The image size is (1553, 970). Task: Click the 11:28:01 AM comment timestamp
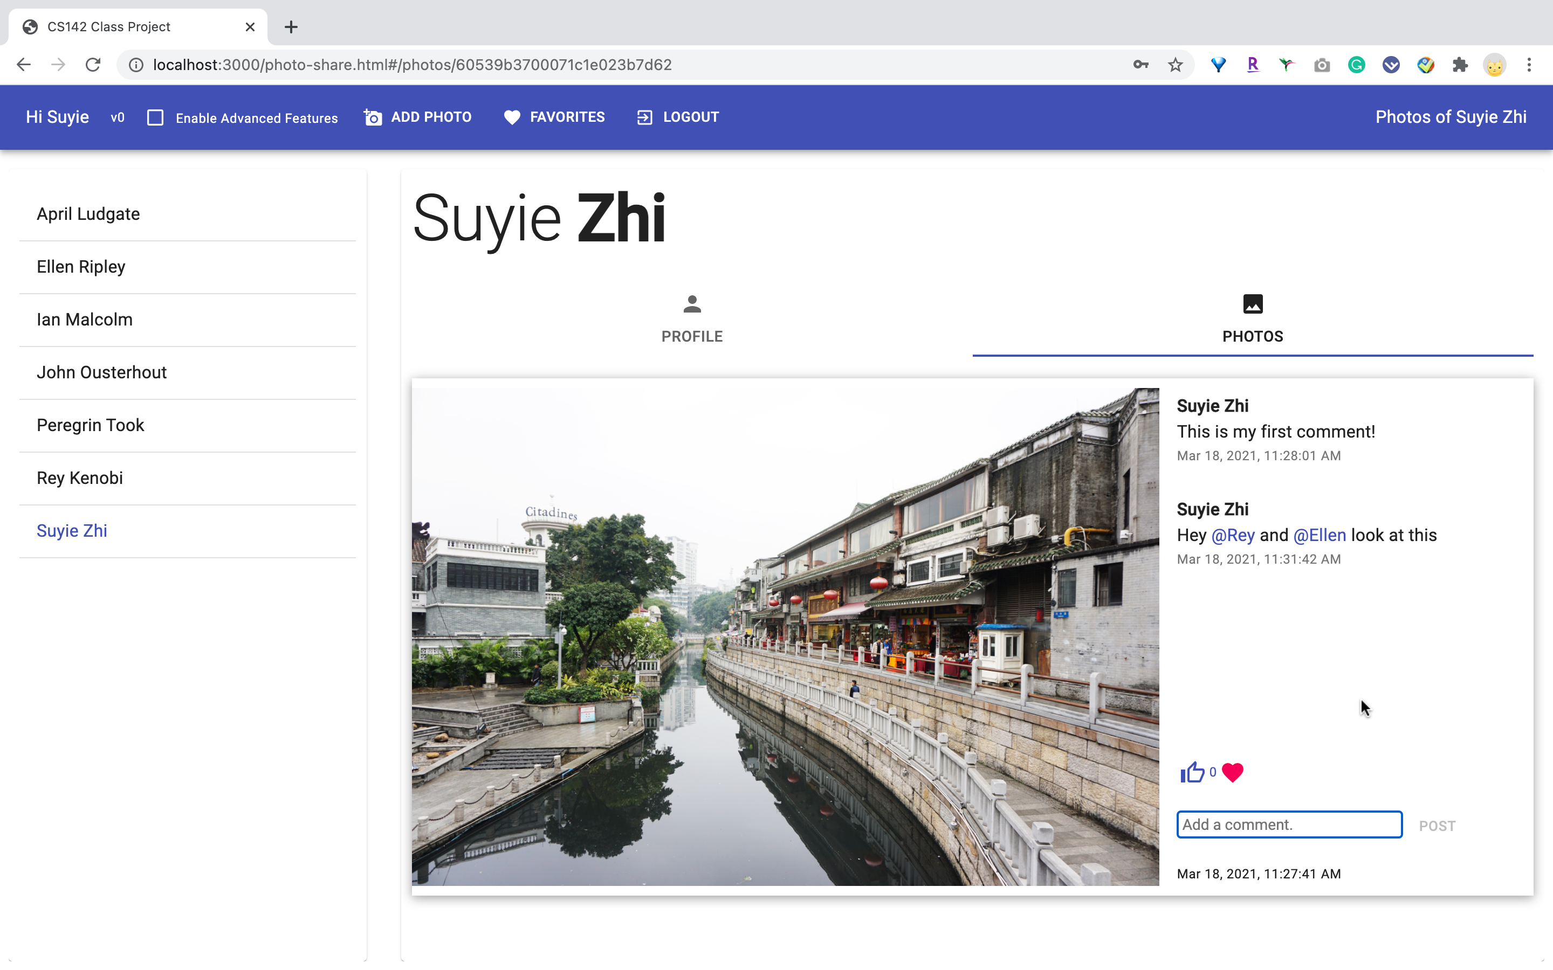1259,455
